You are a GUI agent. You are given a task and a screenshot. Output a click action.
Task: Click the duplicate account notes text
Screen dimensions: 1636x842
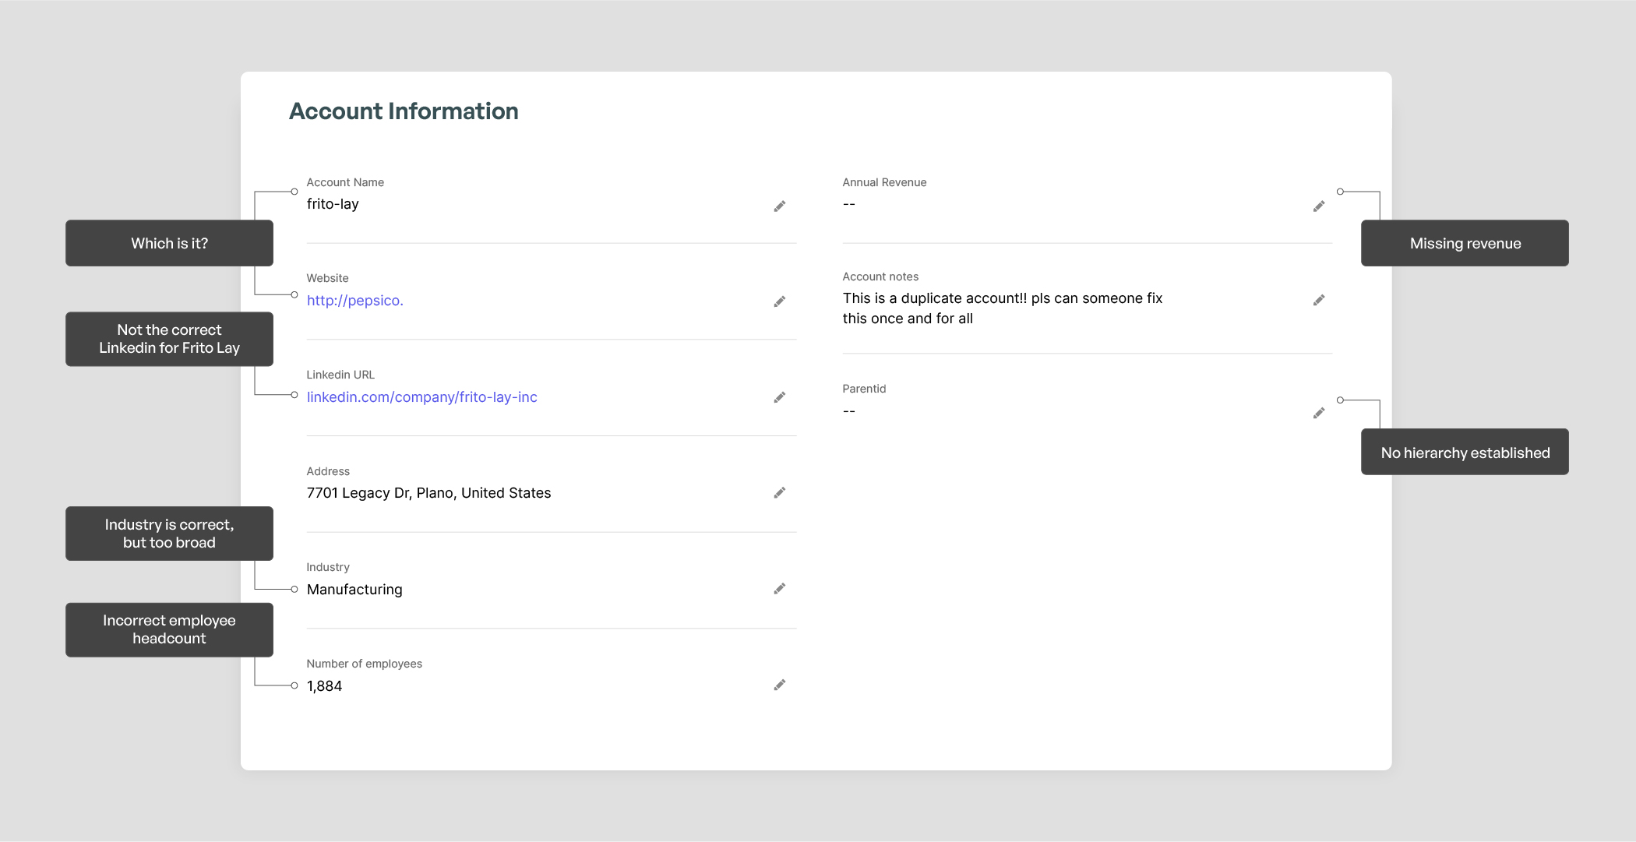(x=1003, y=308)
